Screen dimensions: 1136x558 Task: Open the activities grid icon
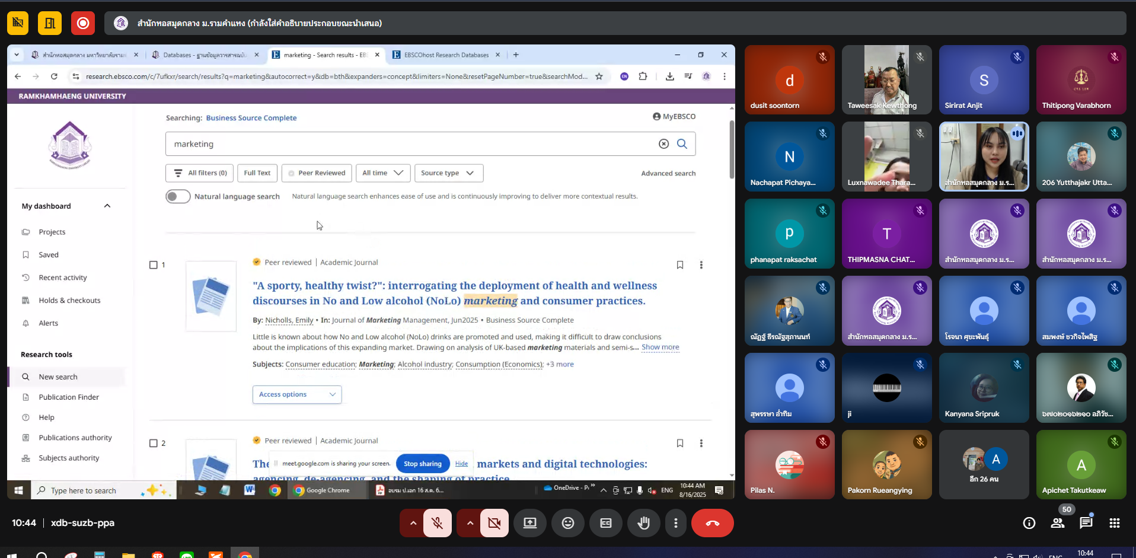[1115, 523]
